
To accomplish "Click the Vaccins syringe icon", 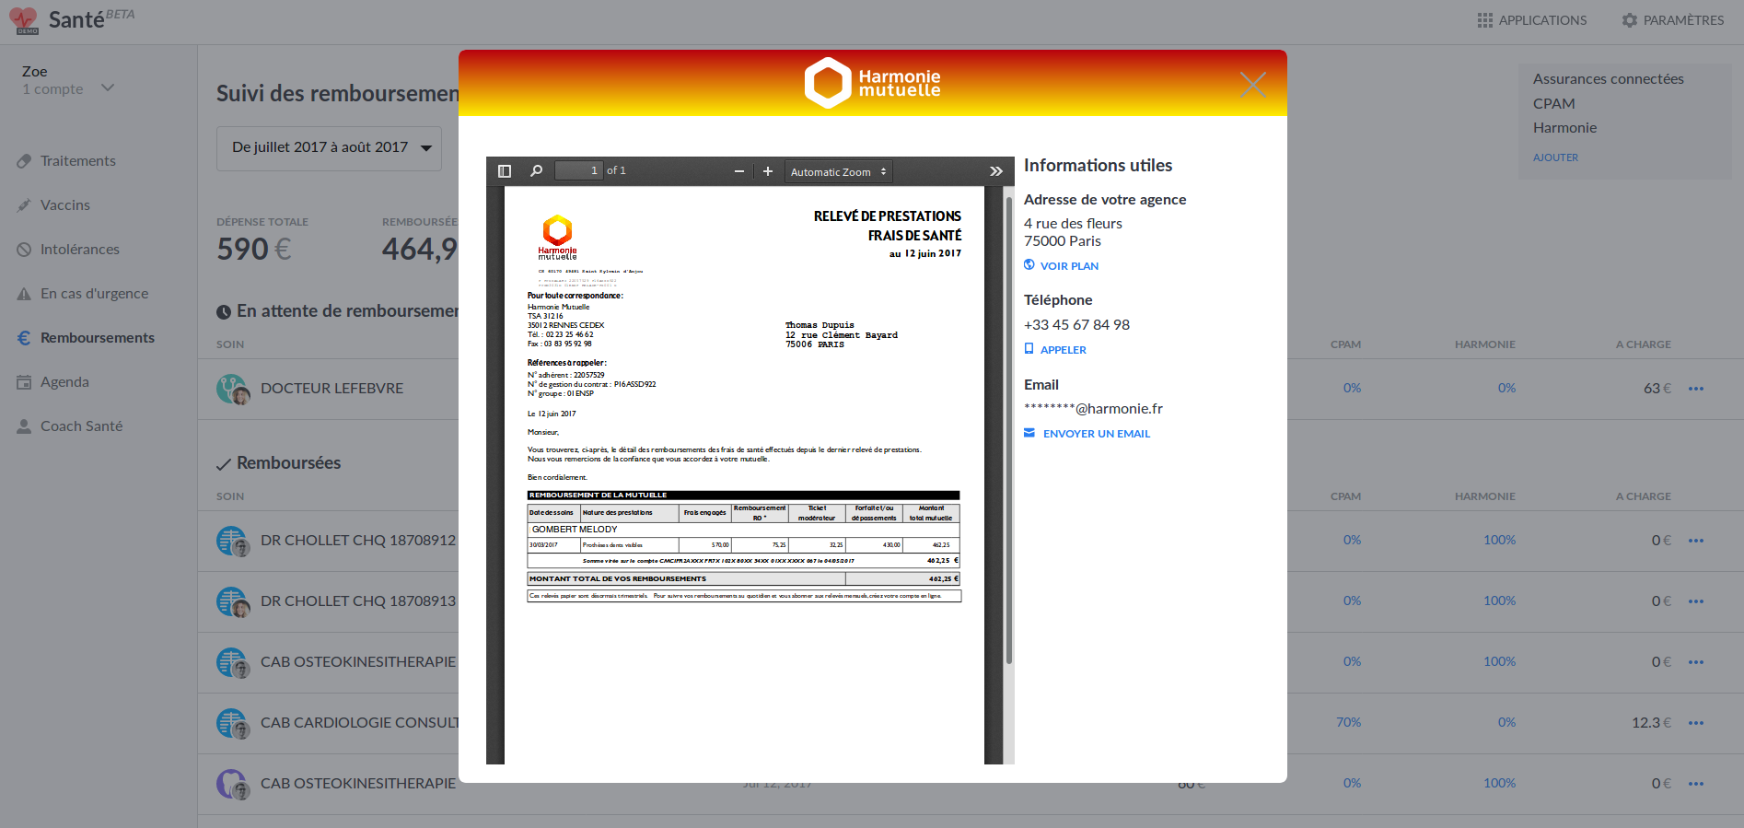I will (x=24, y=205).
